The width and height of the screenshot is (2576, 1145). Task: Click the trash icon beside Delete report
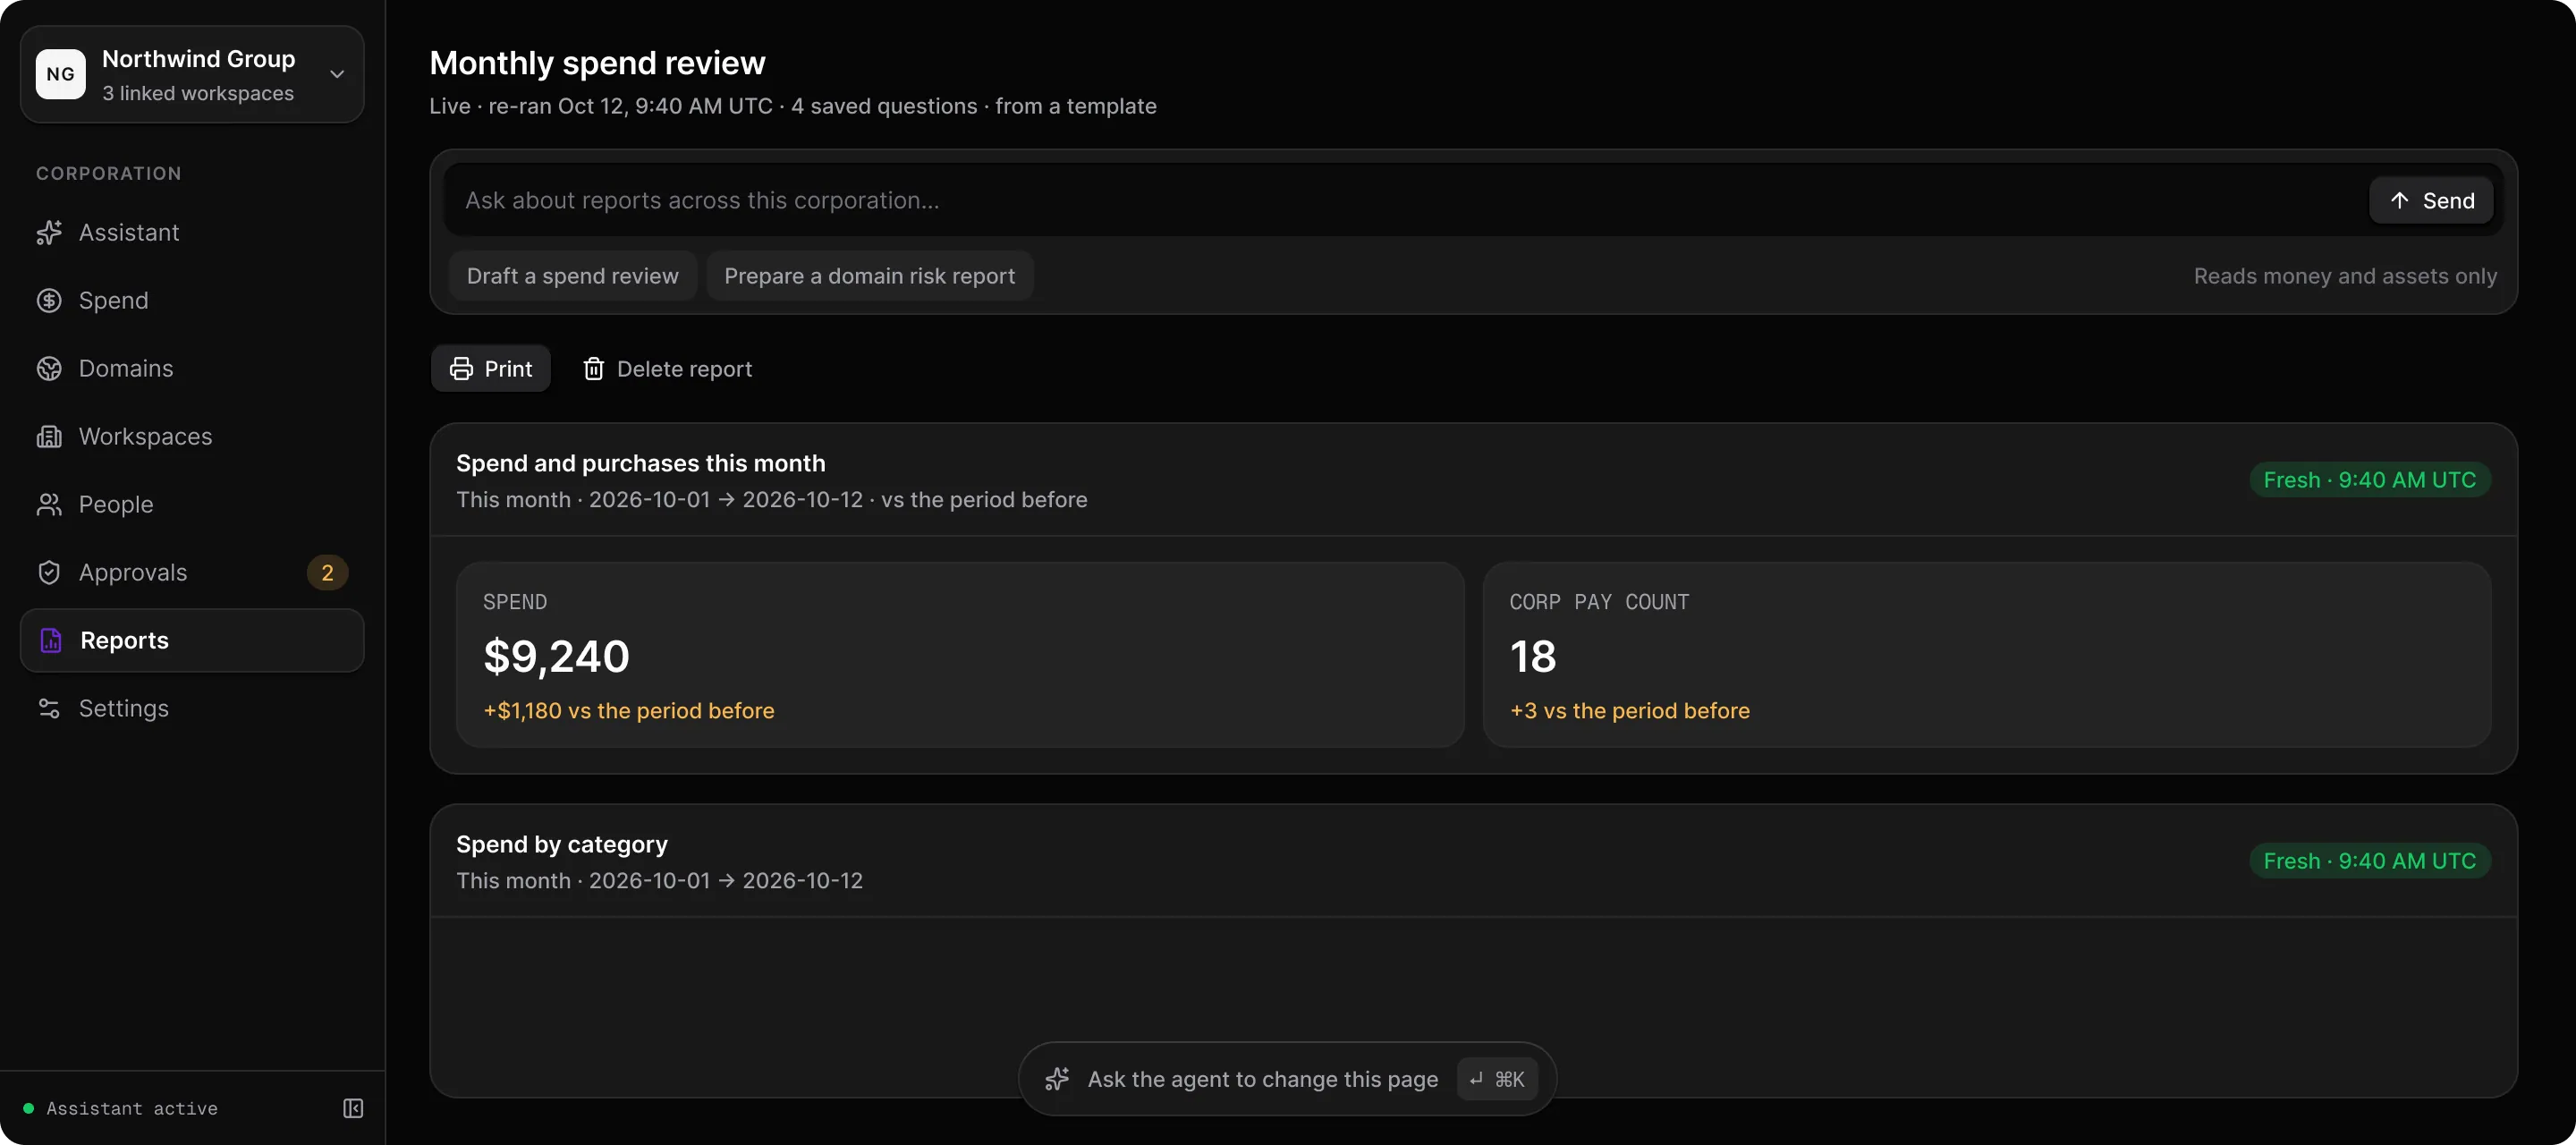pyautogui.click(x=594, y=369)
